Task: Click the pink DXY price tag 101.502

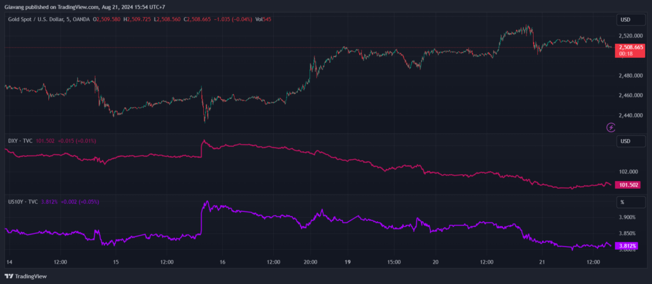Action: (627, 185)
